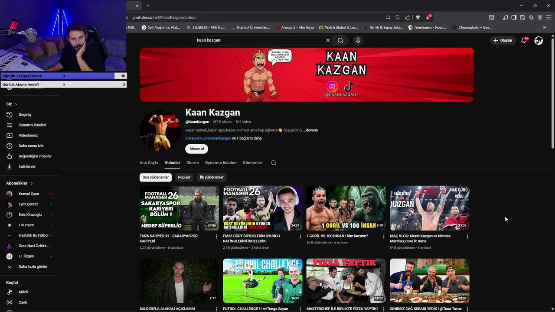
Task: Start voice search with the microphone icon
Action: click(358, 40)
